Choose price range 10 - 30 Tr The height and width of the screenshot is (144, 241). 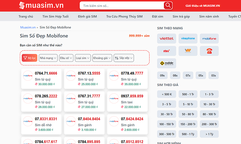(209, 104)
